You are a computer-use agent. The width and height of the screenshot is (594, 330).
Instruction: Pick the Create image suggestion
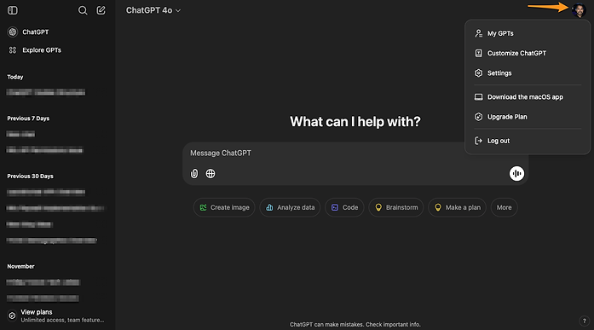(224, 207)
